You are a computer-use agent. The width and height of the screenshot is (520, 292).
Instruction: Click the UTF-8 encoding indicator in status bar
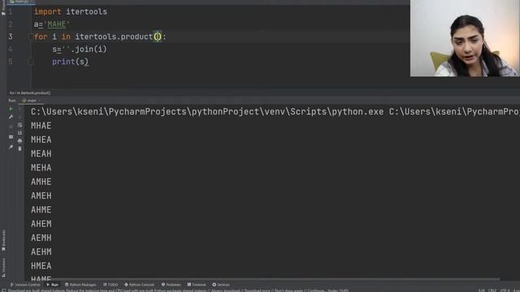pos(505,290)
